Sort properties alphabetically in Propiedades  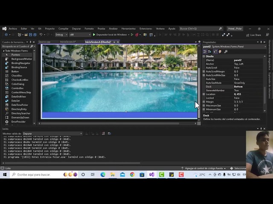209,51
